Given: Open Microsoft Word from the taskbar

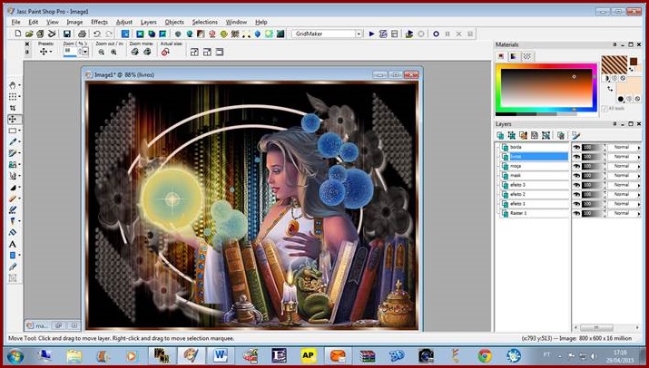Looking at the screenshot, I should point(220,355).
